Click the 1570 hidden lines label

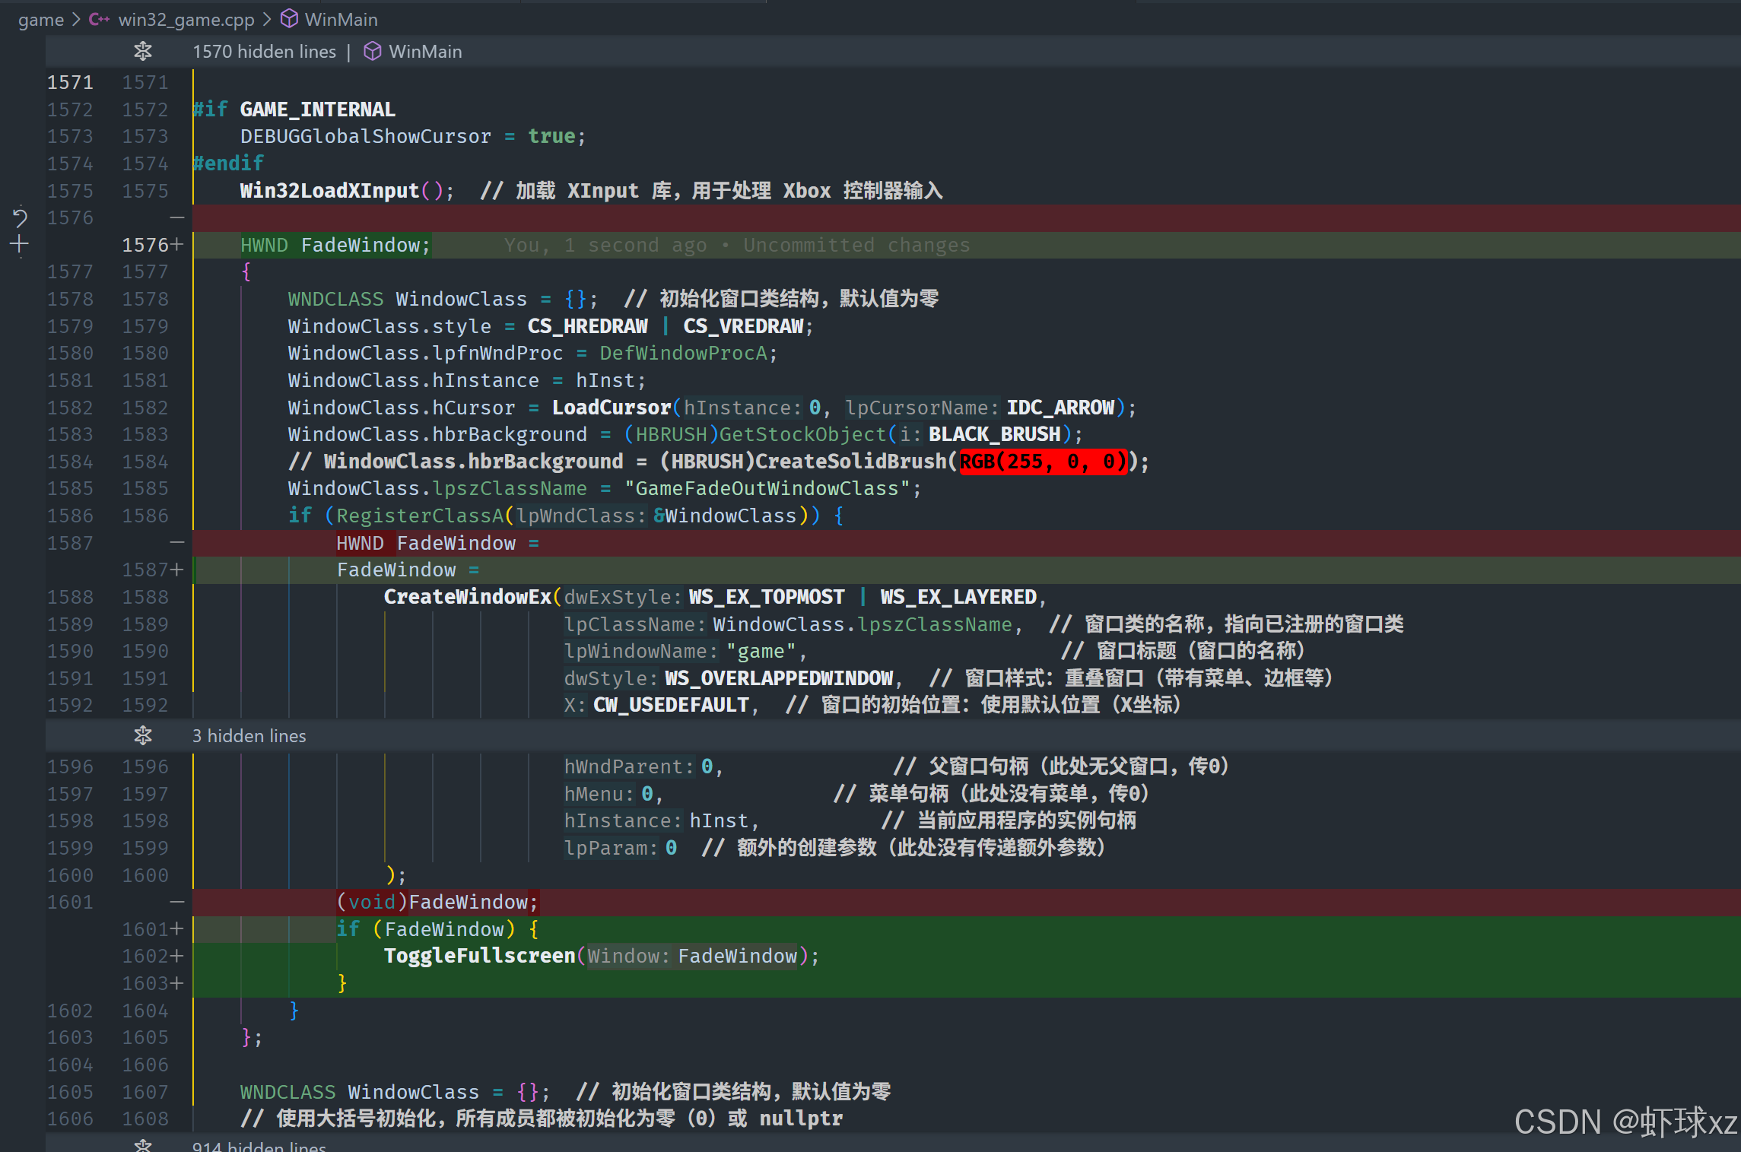point(264,52)
